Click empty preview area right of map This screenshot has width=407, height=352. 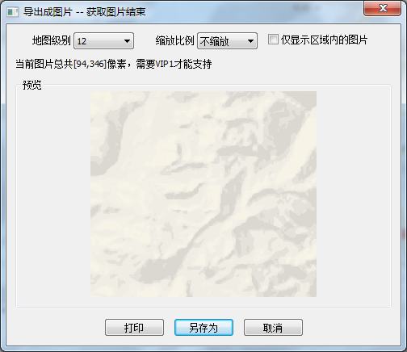coord(353,194)
